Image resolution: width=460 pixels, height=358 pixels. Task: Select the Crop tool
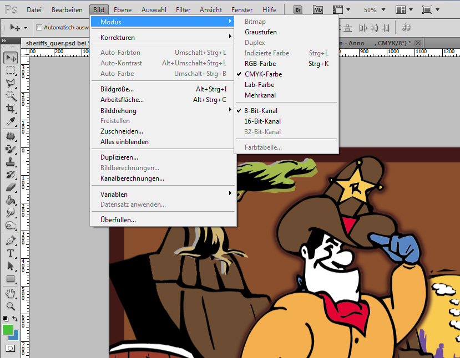(11, 109)
